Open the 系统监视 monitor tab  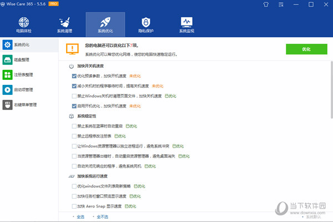186,24
